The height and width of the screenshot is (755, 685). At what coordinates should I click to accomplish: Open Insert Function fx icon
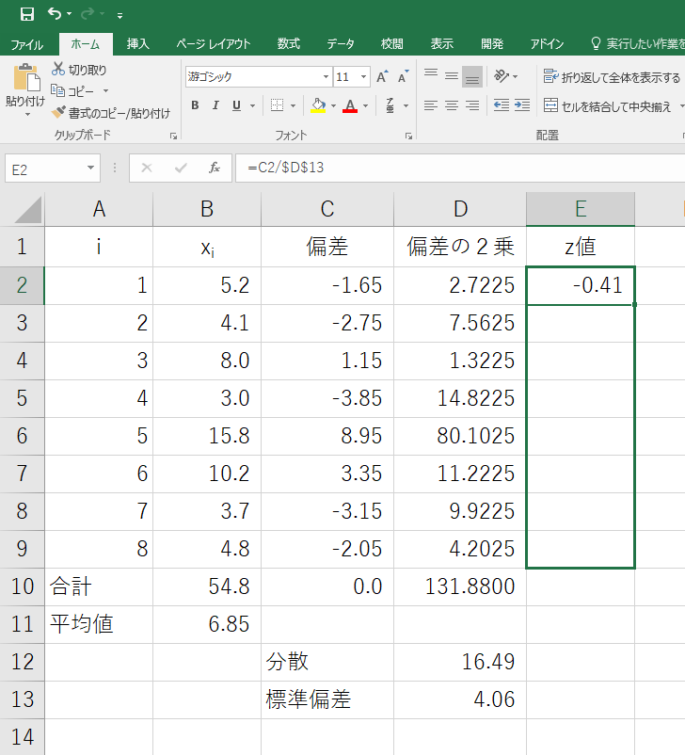point(215,169)
